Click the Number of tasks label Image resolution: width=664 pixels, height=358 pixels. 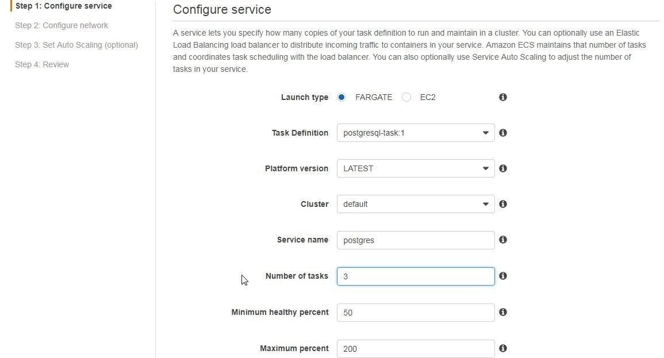[297, 276]
